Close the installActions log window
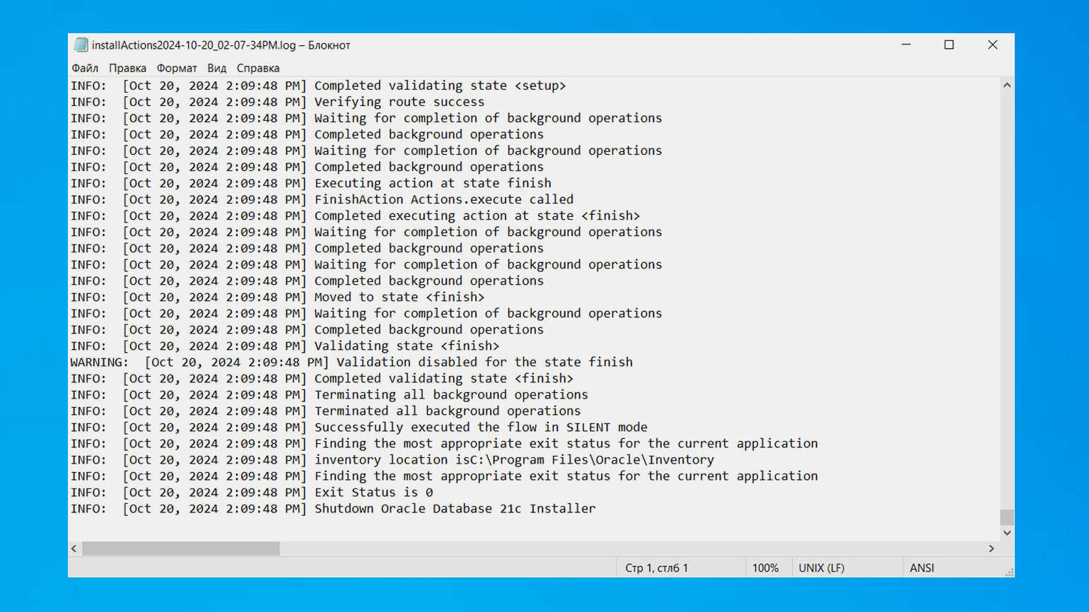 coord(992,45)
